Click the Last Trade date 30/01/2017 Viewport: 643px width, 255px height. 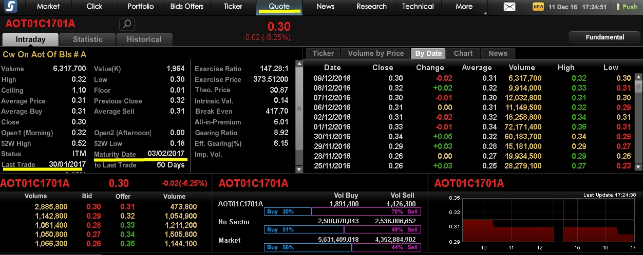tap(67, 164)
